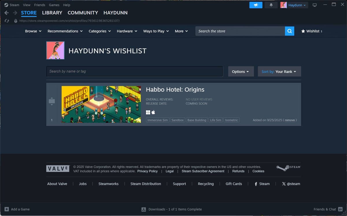This screenshot has height=216, width=347.
Task: Click the Windows platform icon
Action: pyautogui.click(x=148, y=112)
